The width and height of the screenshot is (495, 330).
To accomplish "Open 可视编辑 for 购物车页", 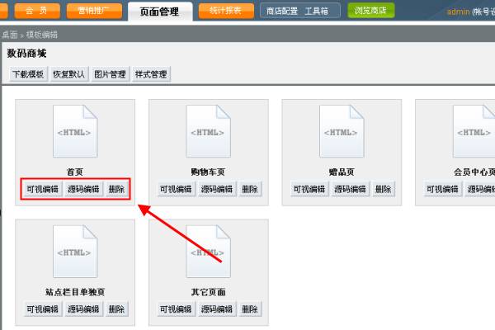I will pos(176,189).
